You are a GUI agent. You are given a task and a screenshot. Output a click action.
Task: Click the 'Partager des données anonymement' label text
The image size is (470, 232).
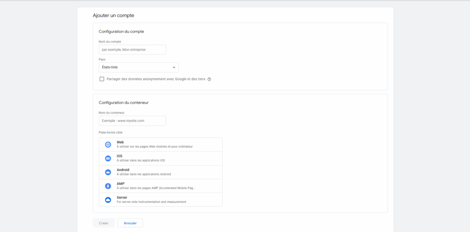pyautogui.click(x=156, y=79)
